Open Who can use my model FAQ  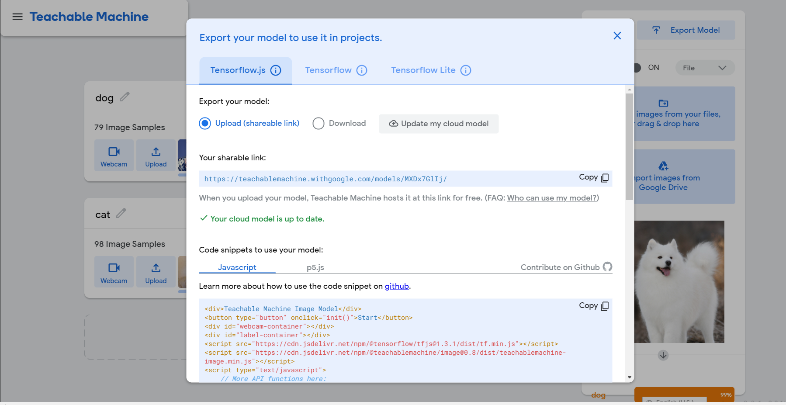(x=551, y=198)
